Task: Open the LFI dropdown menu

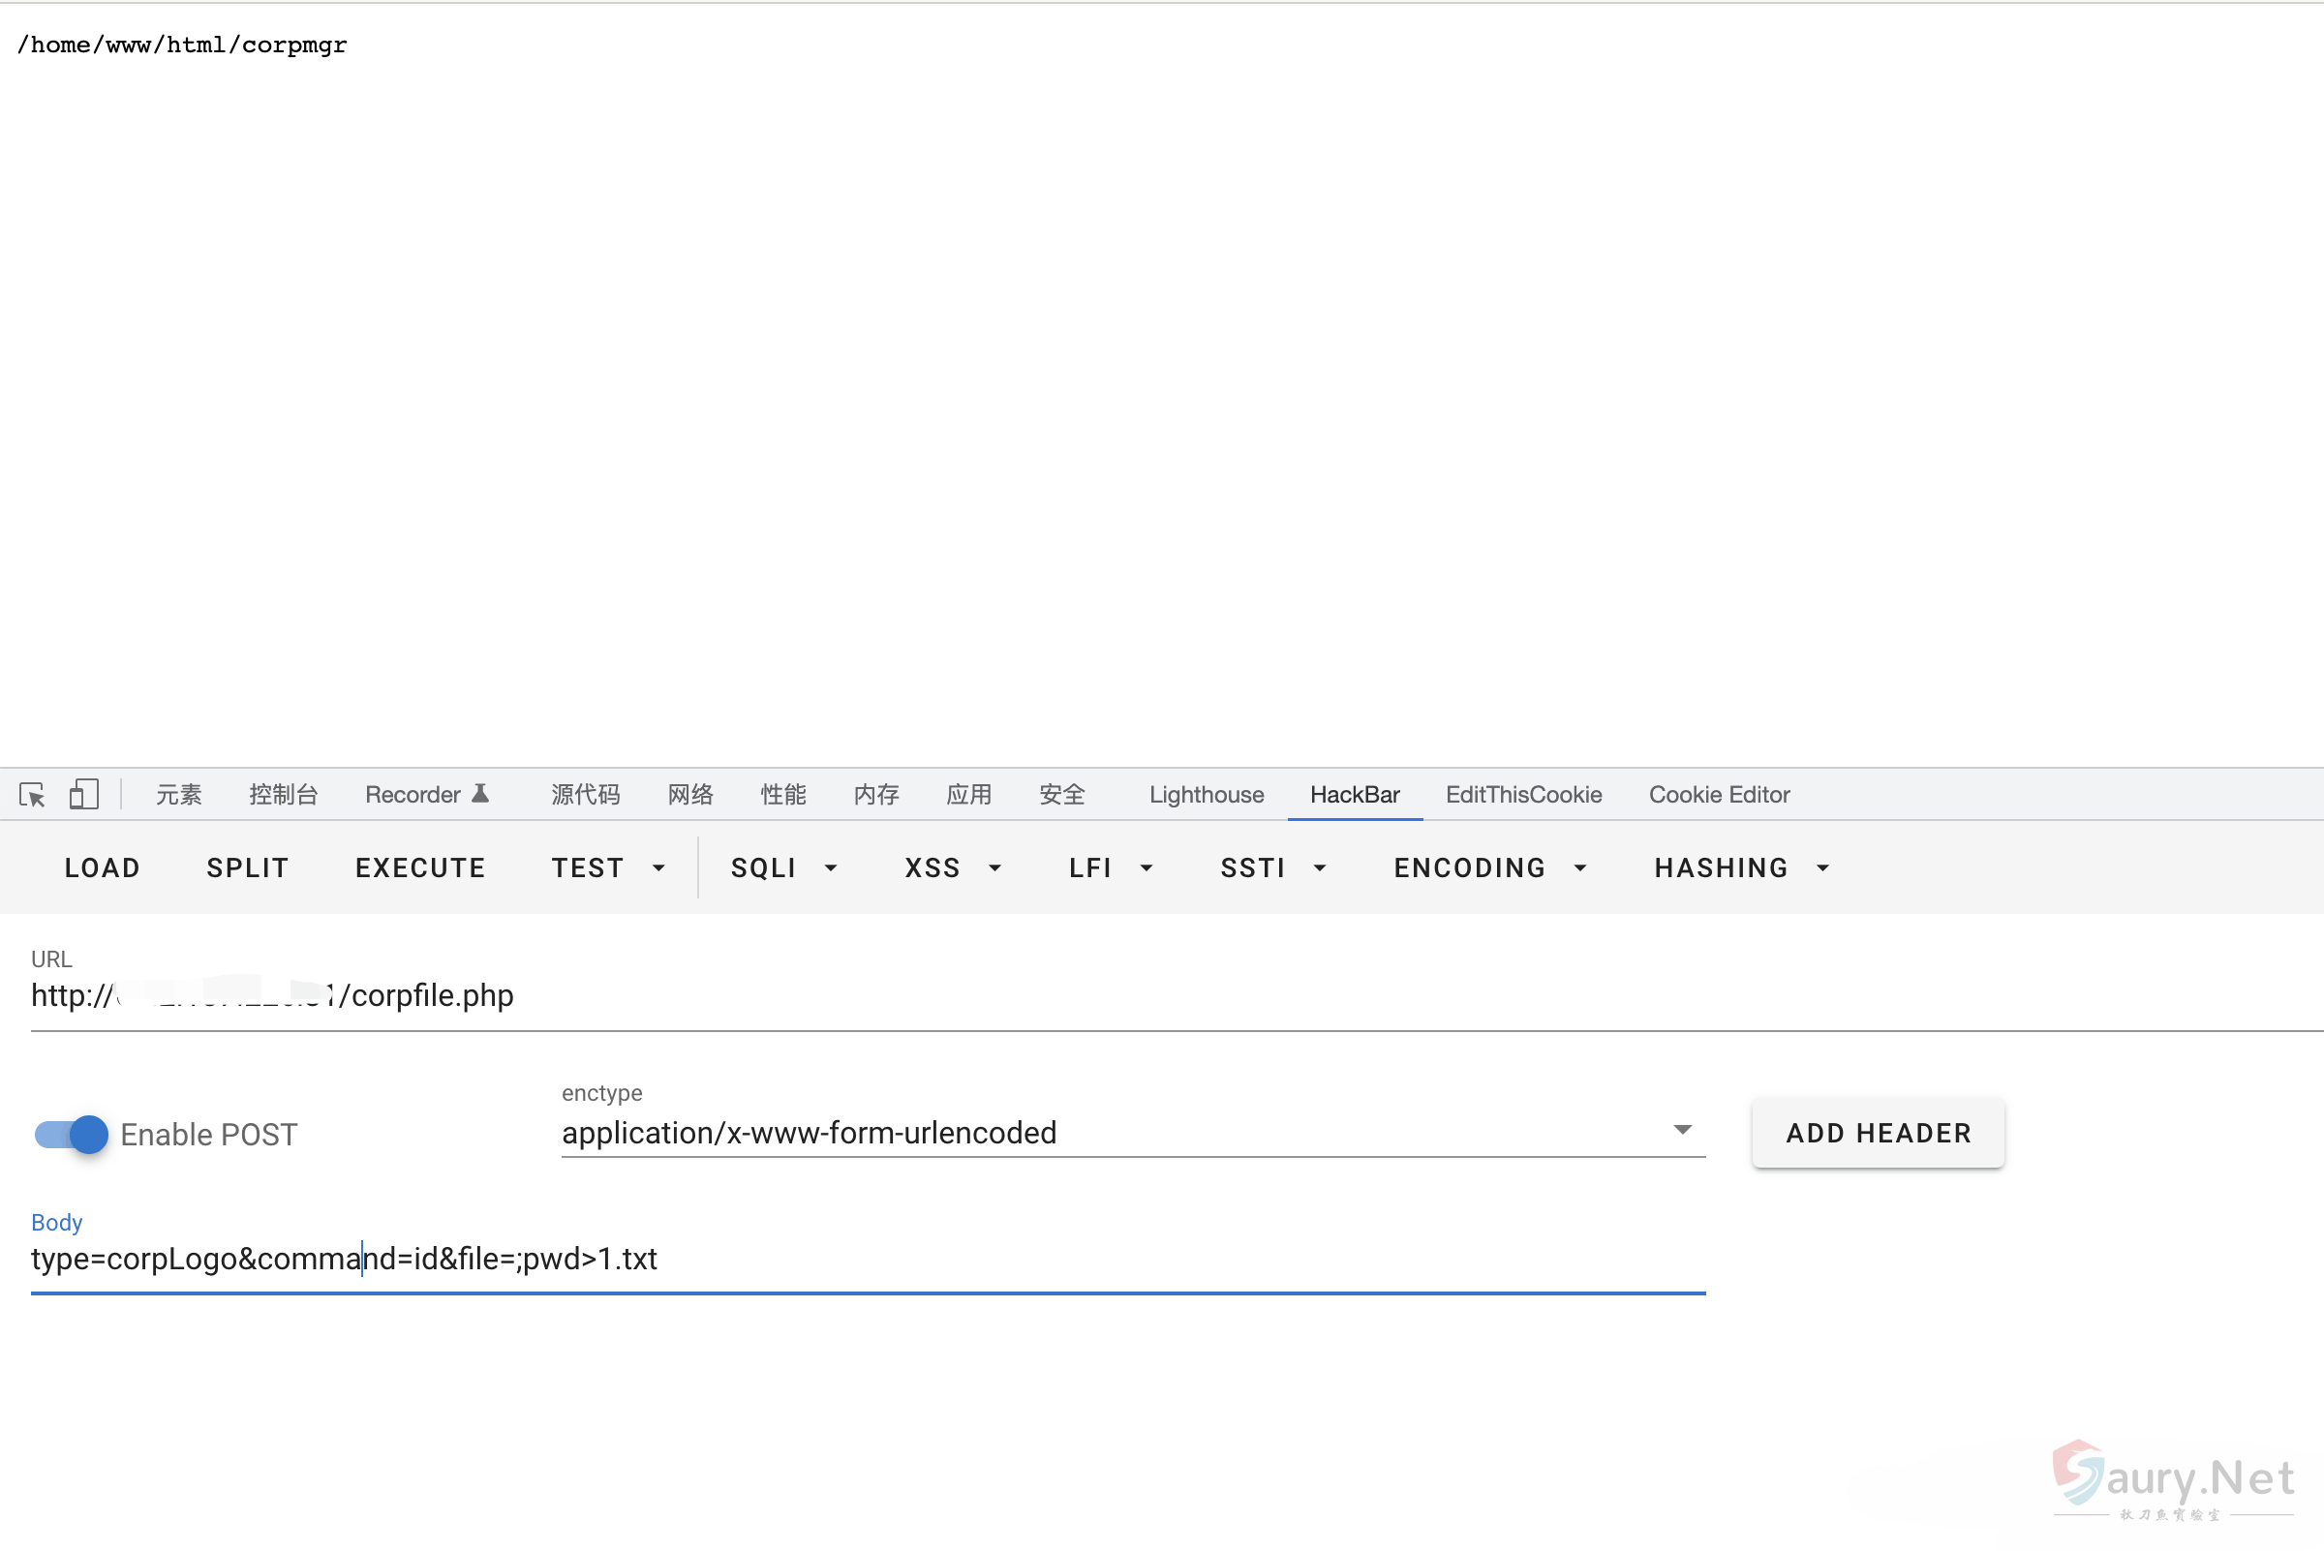Action: tap(1110, 867)
